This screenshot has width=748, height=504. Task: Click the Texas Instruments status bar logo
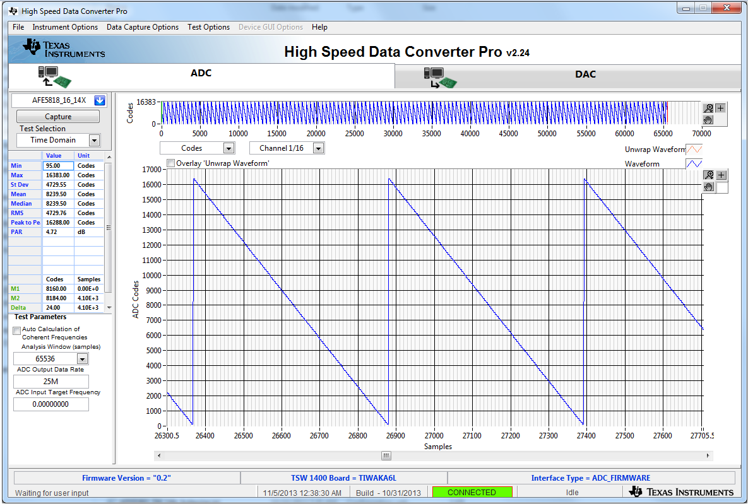[681, 491]
